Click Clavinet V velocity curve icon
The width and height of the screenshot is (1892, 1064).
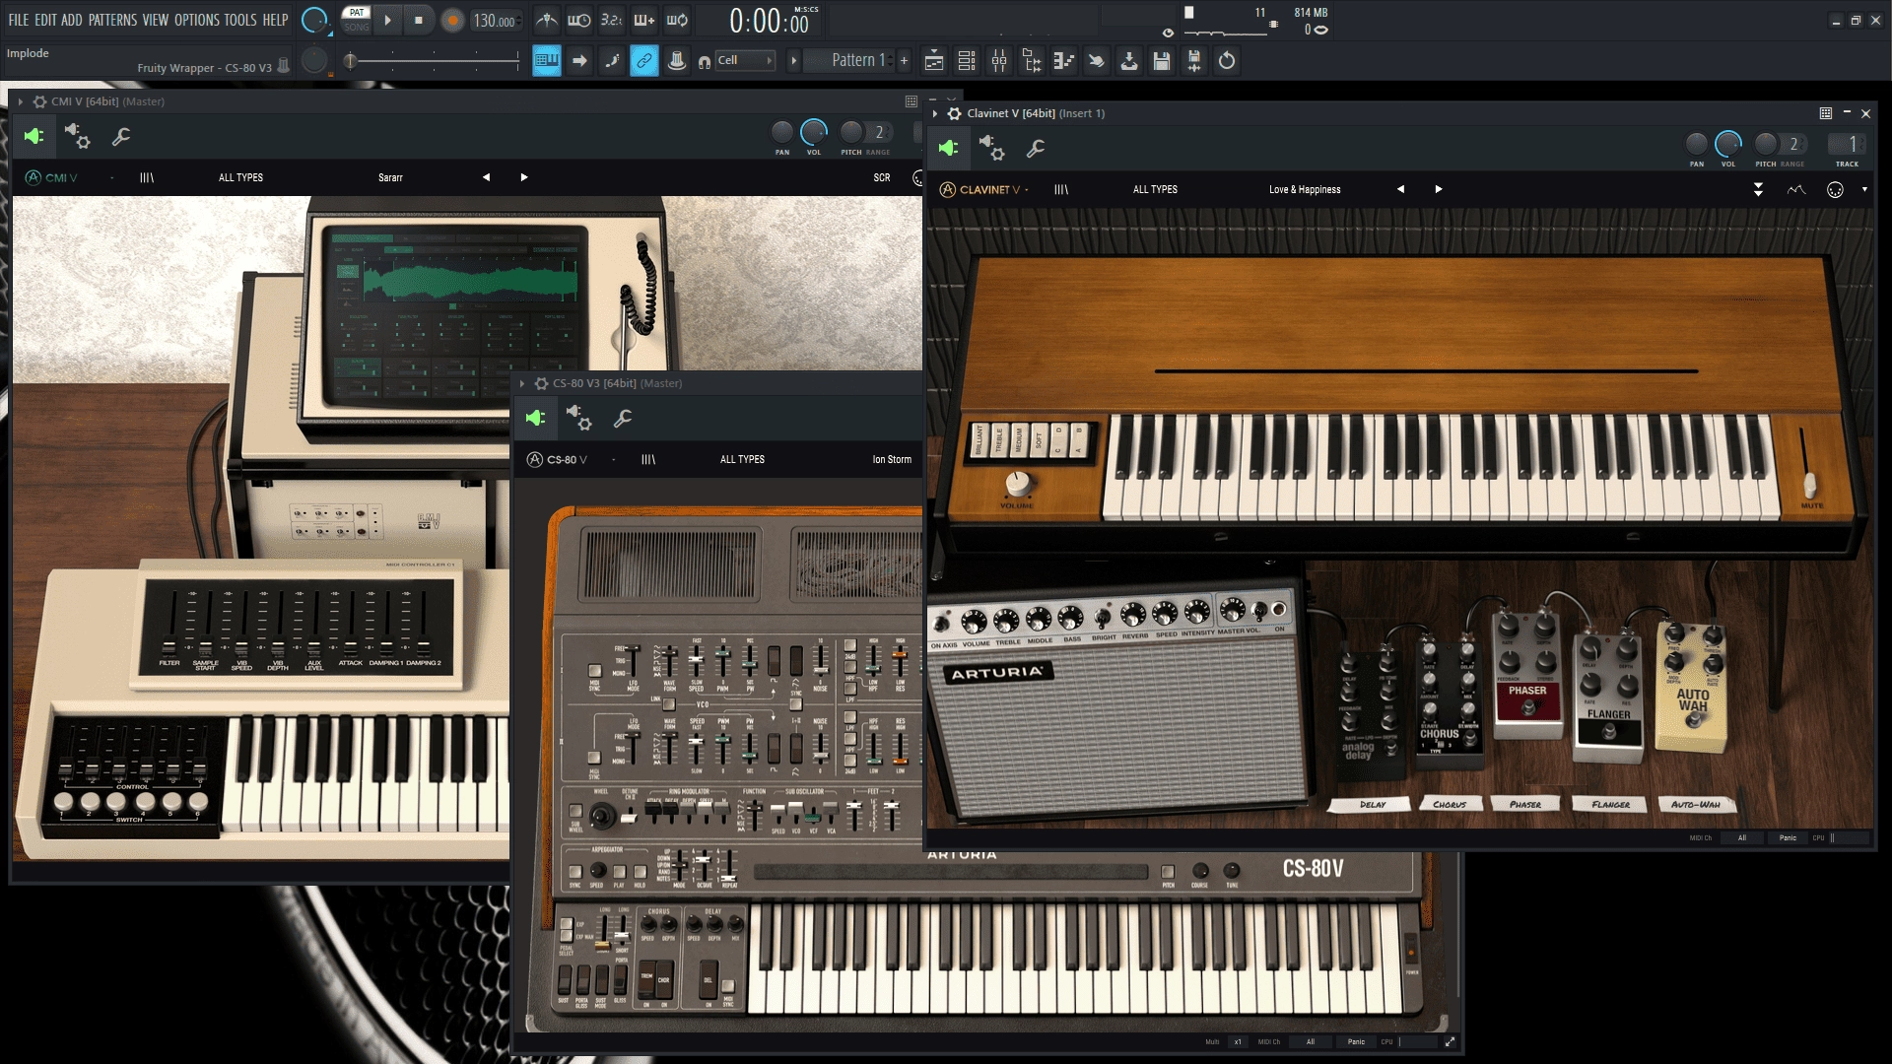point(1796,189)
